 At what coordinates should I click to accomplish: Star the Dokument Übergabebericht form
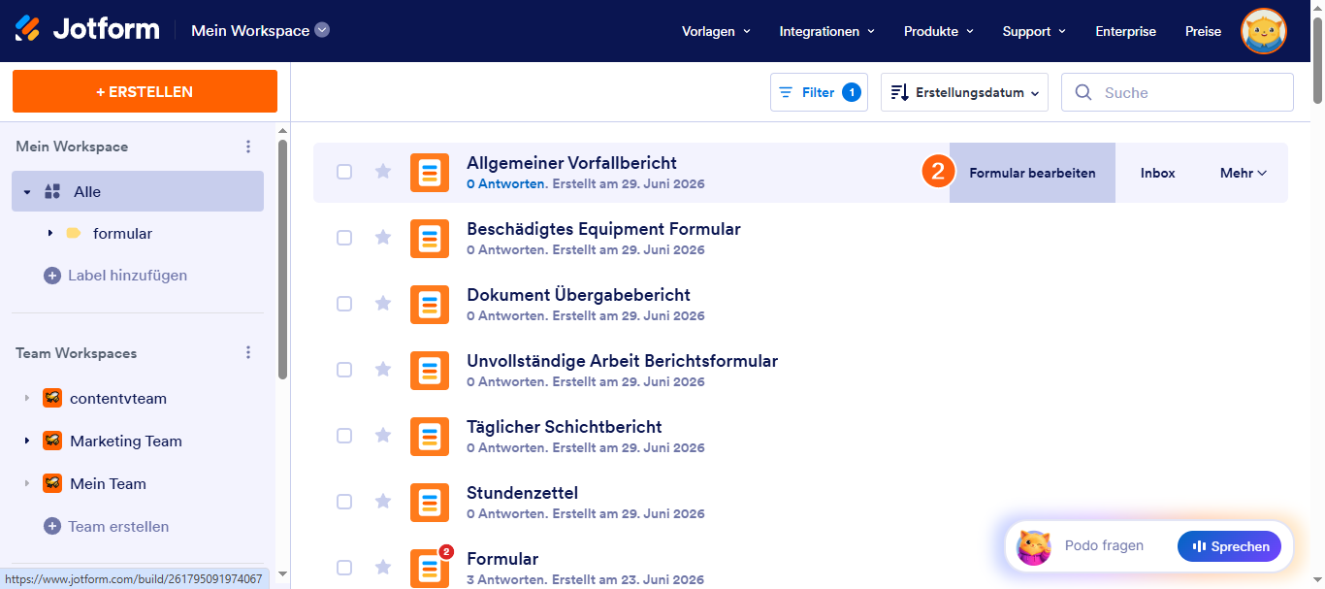coord(383,304)
